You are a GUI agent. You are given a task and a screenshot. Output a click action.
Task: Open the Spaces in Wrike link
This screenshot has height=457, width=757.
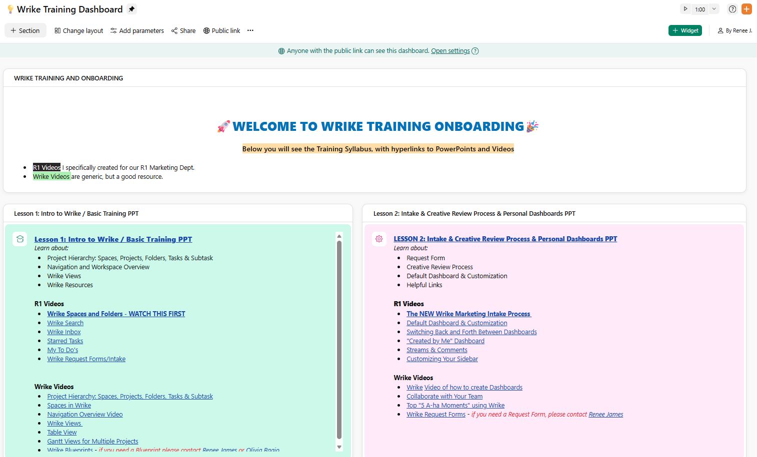(69, 406)
